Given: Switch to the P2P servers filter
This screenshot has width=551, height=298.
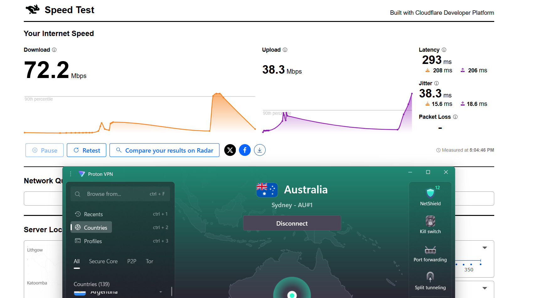Looking at the screenshot, I should [132, 261].
